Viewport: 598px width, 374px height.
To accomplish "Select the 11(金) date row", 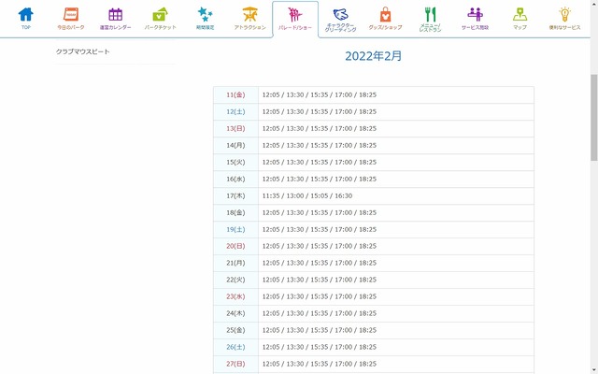I will (x=235, y=94).
